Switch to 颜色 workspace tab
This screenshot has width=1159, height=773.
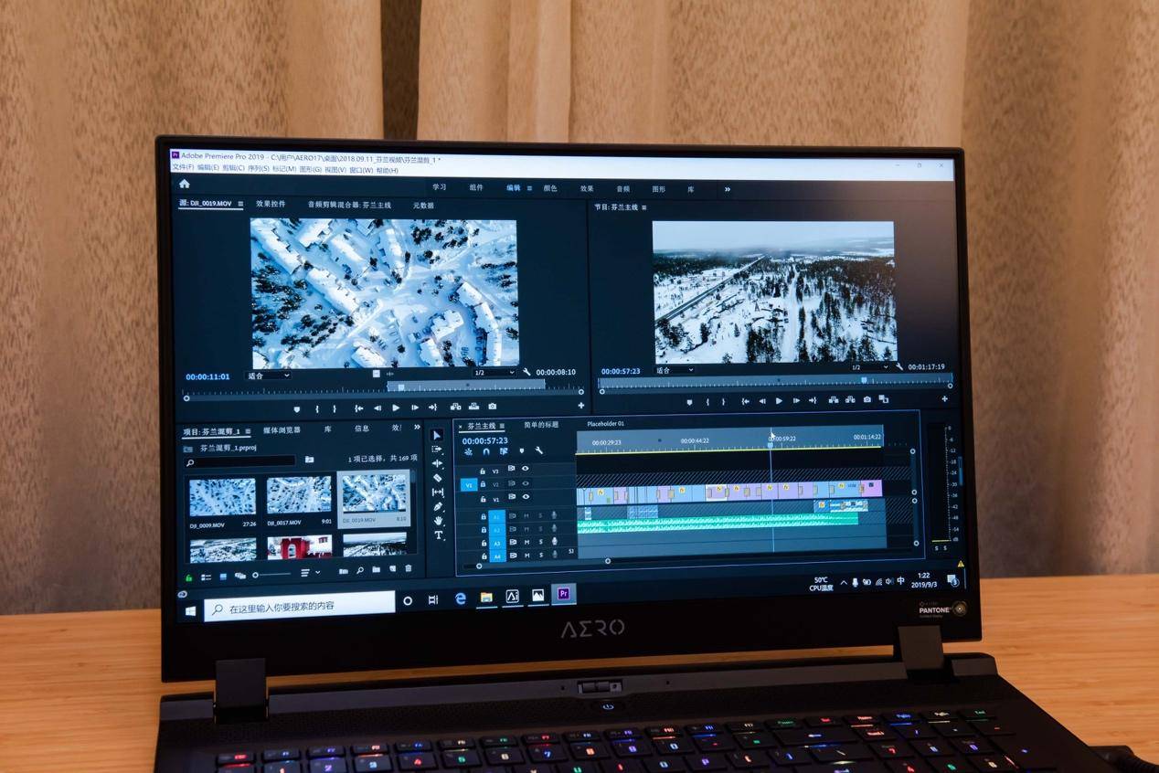550,188
